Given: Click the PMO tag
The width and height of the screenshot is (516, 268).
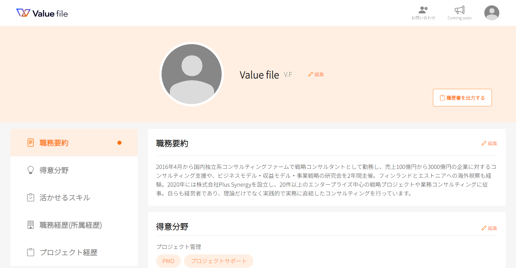Looking at the screenshot, I should (x=169, y=261).
